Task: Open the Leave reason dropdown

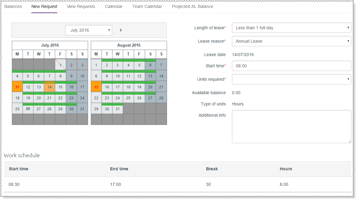Action: coord(291,41)
